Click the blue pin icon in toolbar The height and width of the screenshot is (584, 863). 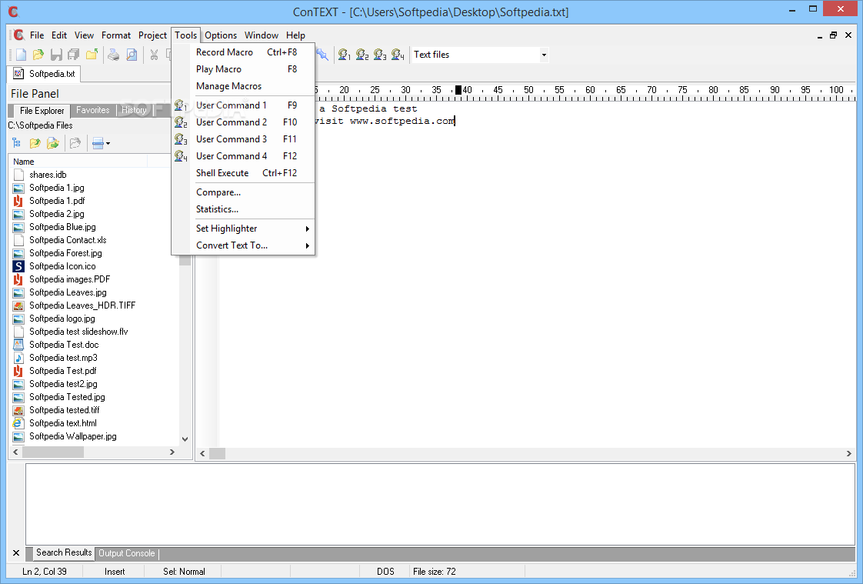(x=322, y=55)
